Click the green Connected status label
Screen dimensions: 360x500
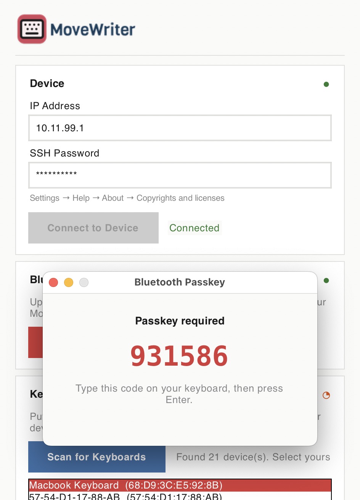[194, 228]
